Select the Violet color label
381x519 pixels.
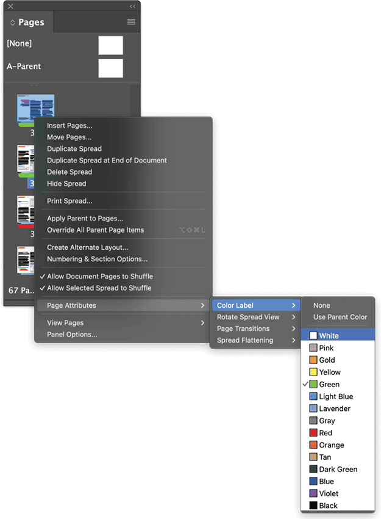click(328, 493)
